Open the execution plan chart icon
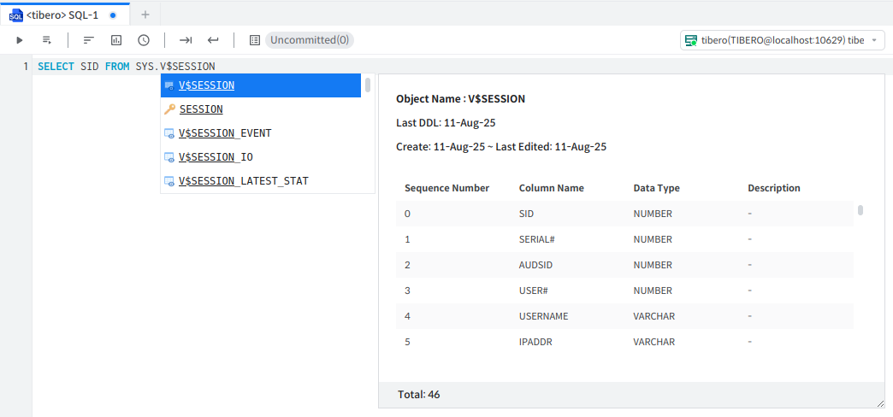This screenshot has height=417, width=893. coord(116,40)
